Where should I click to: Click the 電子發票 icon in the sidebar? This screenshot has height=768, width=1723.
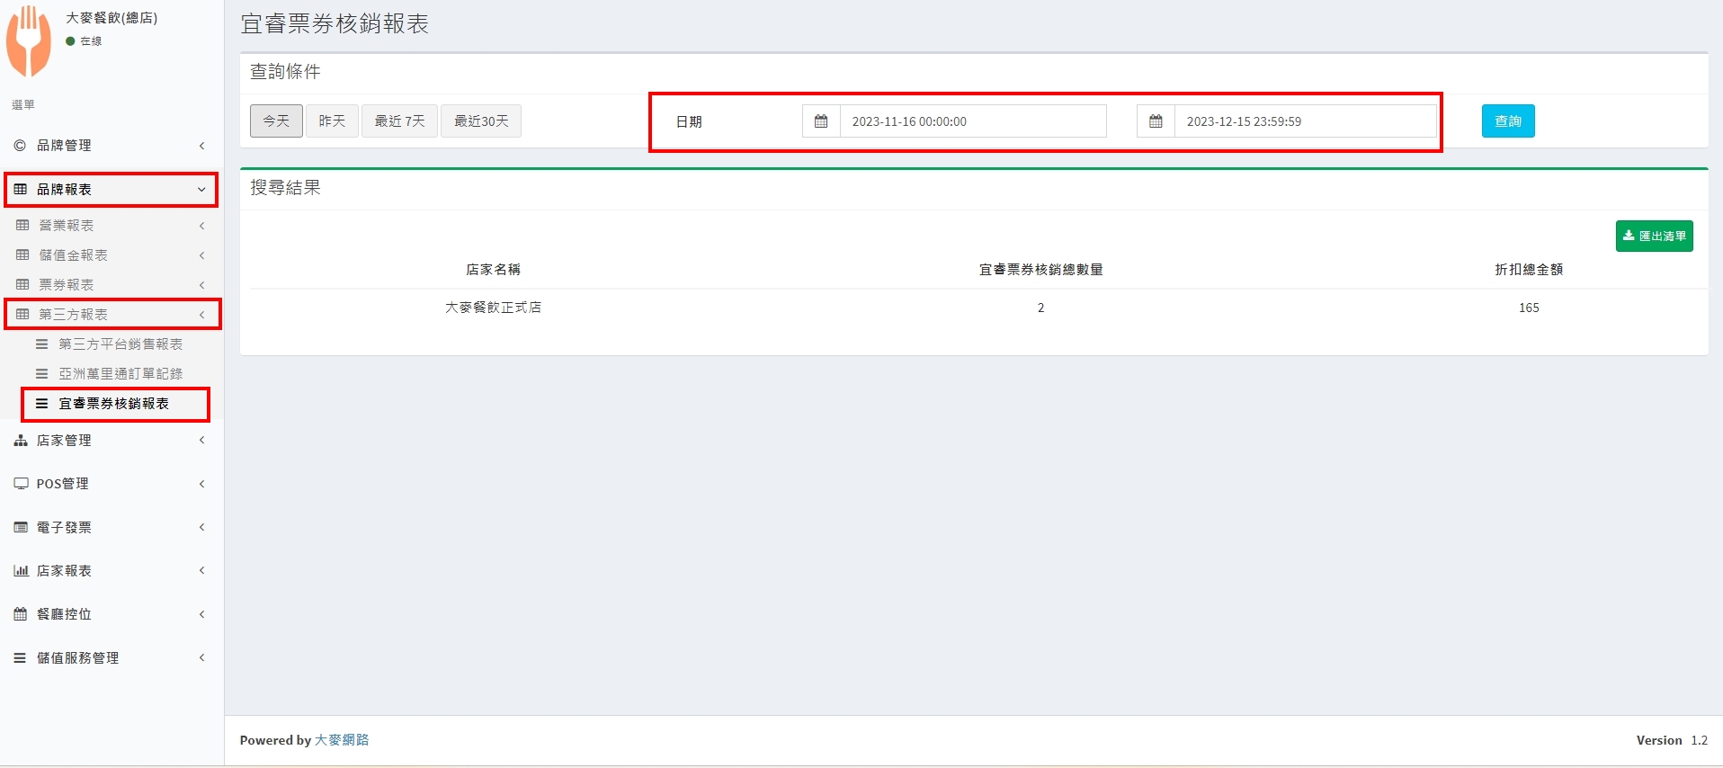[x=21, y=528]
